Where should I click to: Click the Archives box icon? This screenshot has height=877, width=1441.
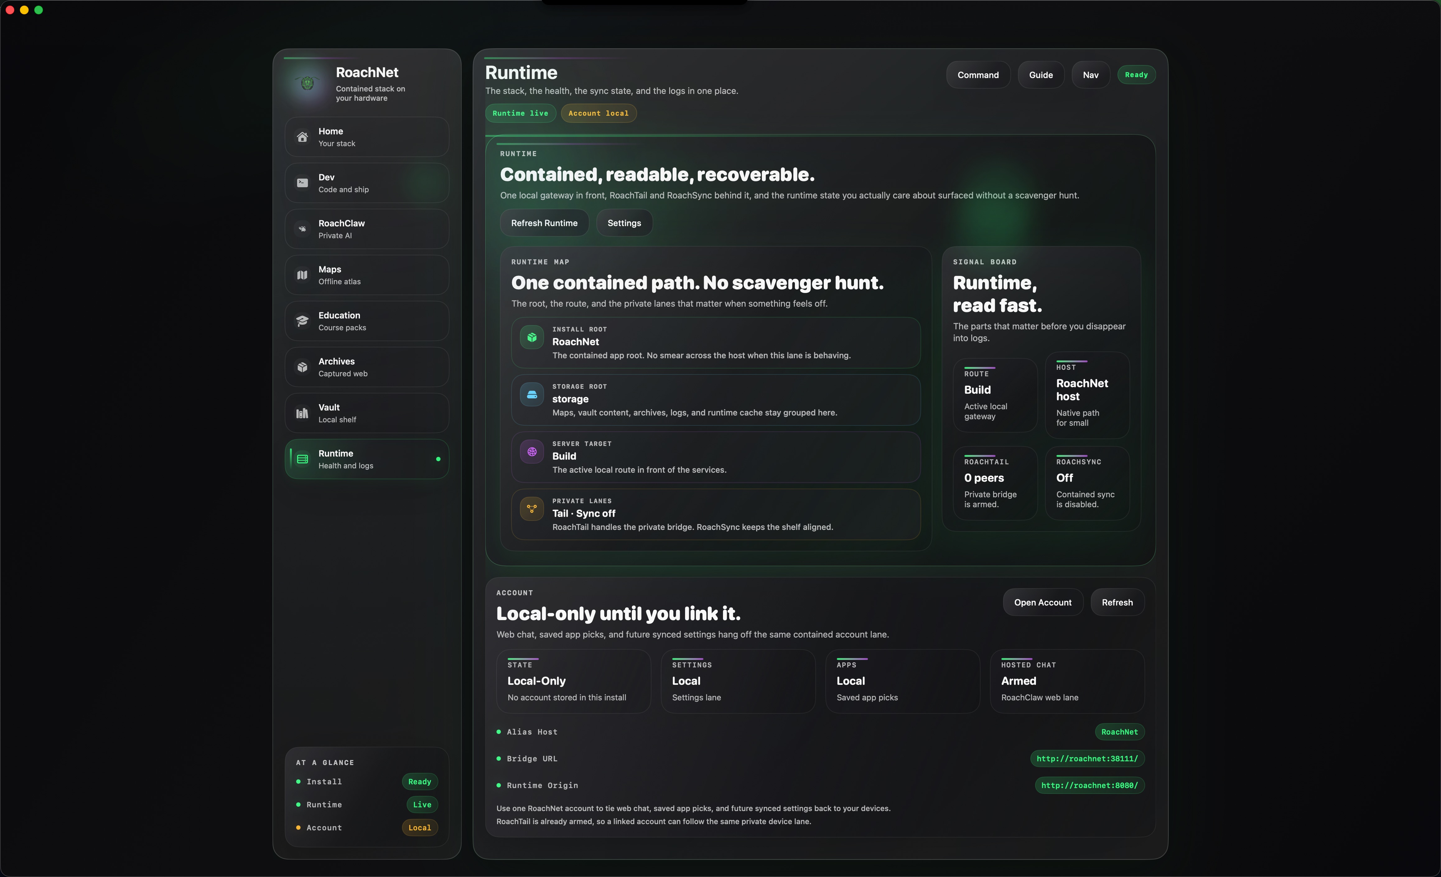tap(302, 367)
